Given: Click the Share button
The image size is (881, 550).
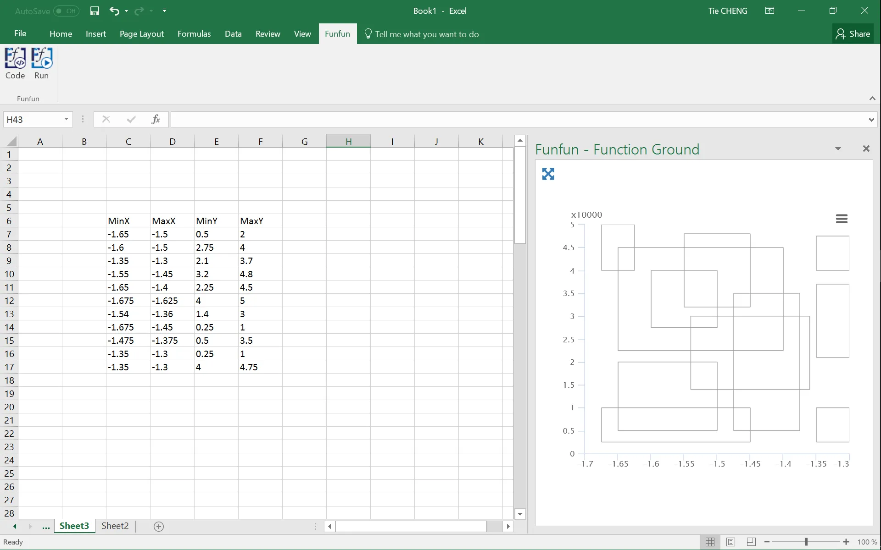Looking at the screenshot, I should (853, 34).
